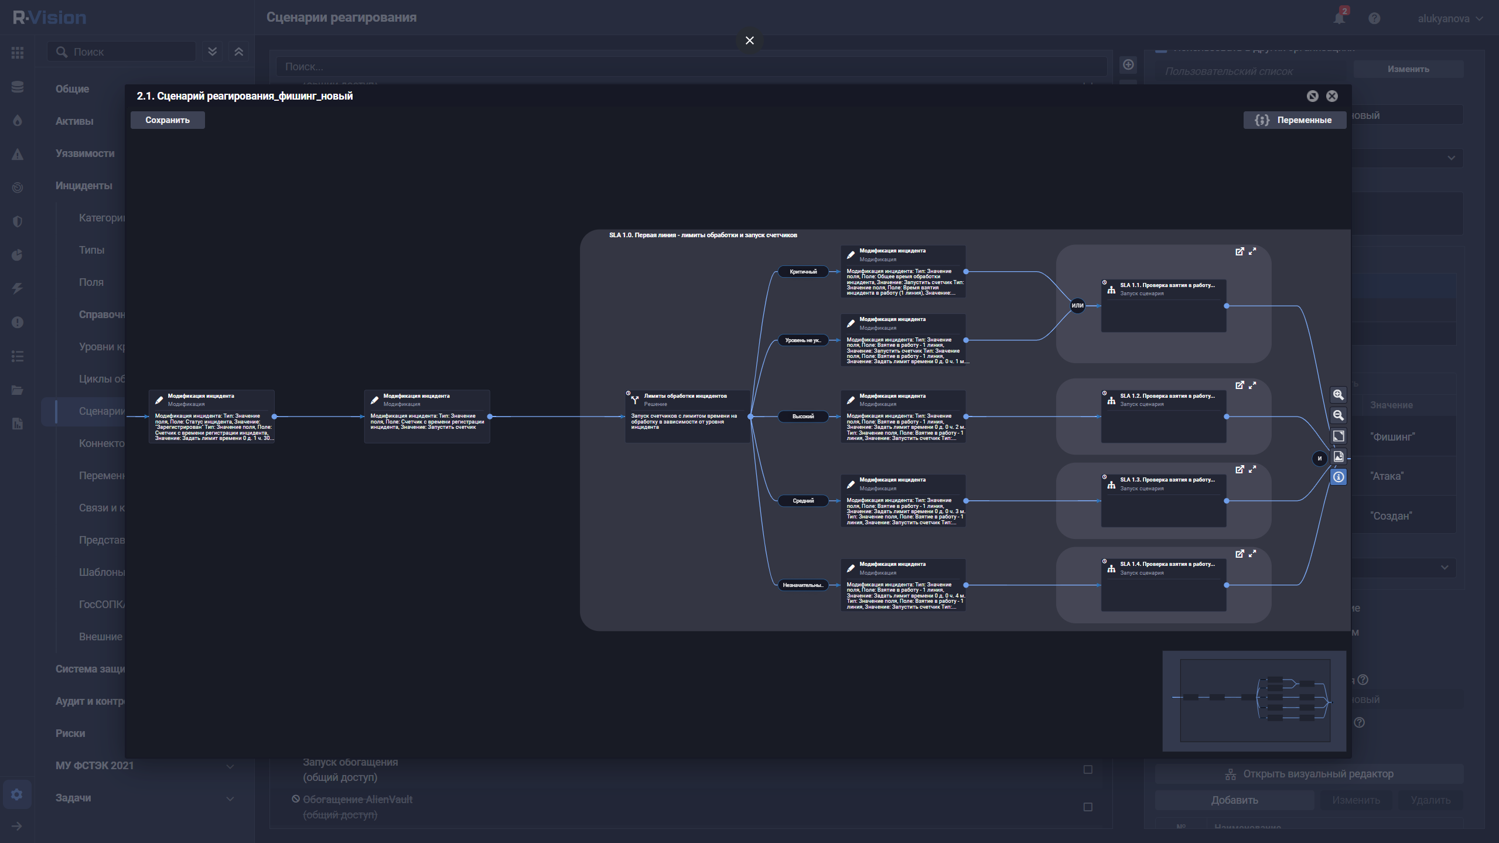Click the ИЛИ logic gate node

point(1077,305)
